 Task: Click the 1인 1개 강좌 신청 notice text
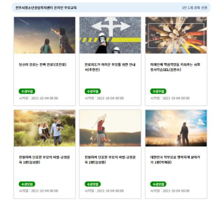point(195,8)
